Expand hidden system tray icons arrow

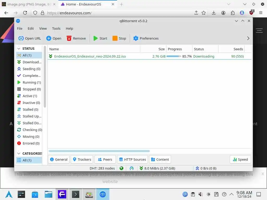tap(232, 194)
